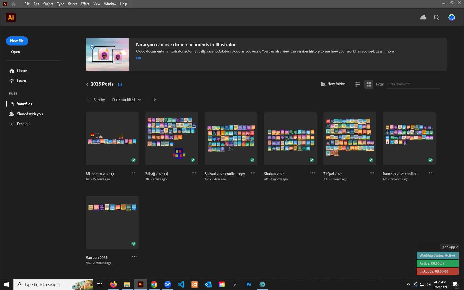464x290 pixels.
Task: Show hidden system tray icons
Action: pyautogui.click(x=408, y=284)
